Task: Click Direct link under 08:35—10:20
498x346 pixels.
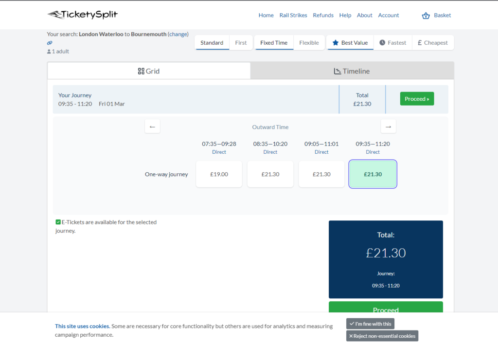Action: (x=270, y=152)
